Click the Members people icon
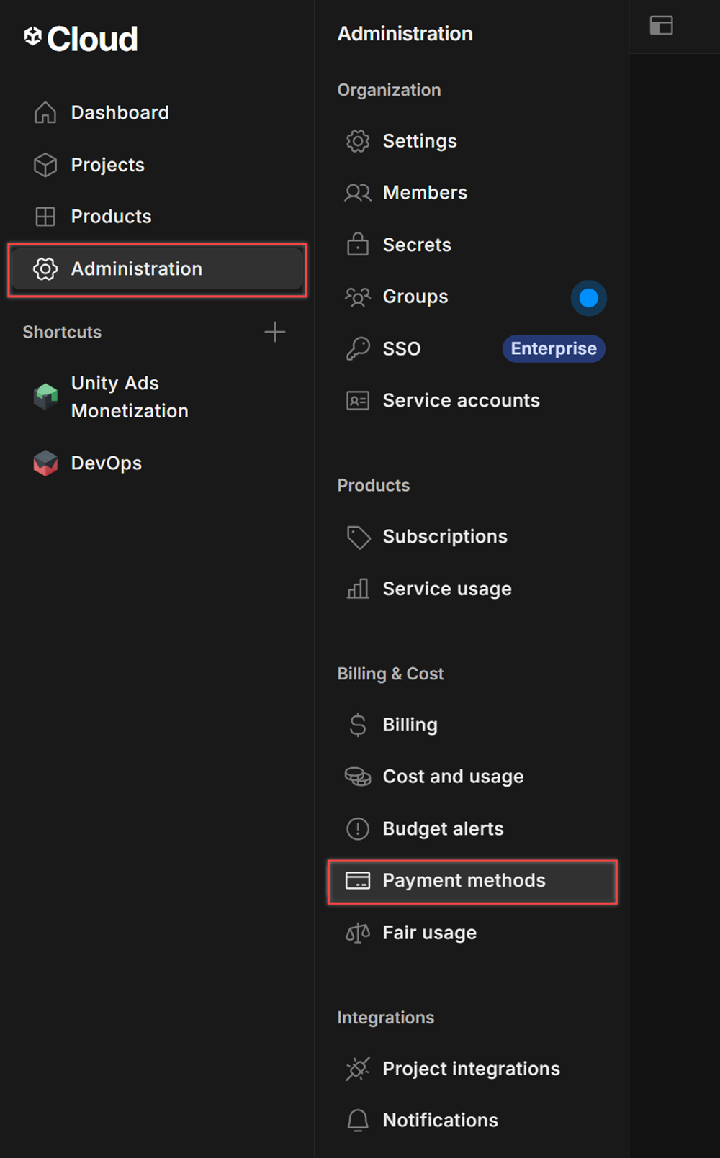720x1158 pixels. click(x=358, y=193)
